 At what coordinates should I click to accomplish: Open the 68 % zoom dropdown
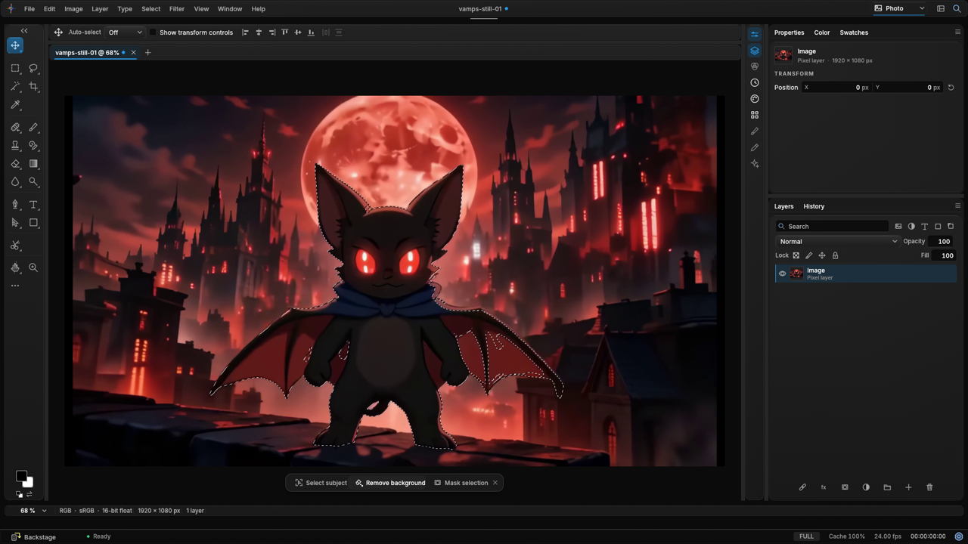point(33,511)
